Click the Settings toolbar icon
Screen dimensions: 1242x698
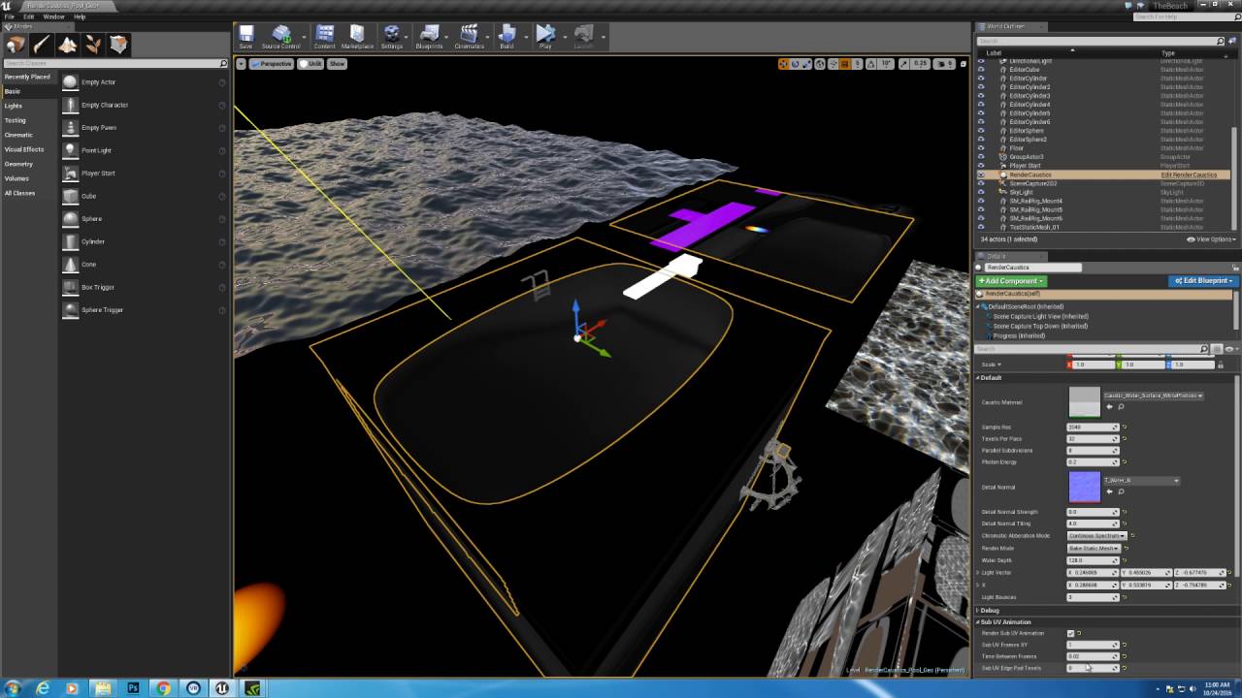pyautogui.click(x=392, y=37)
